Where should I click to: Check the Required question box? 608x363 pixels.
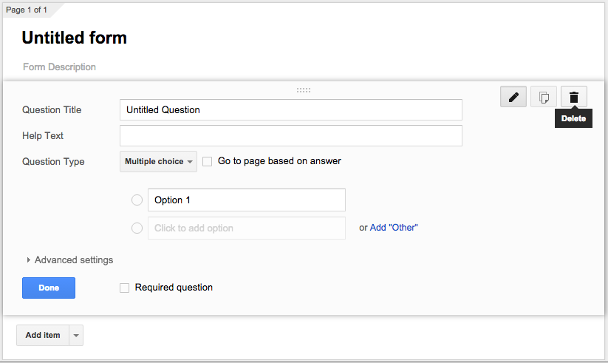[x=124, y=288]
